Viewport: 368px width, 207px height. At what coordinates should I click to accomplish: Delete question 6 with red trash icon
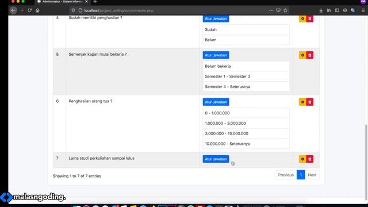pos(310,102)
